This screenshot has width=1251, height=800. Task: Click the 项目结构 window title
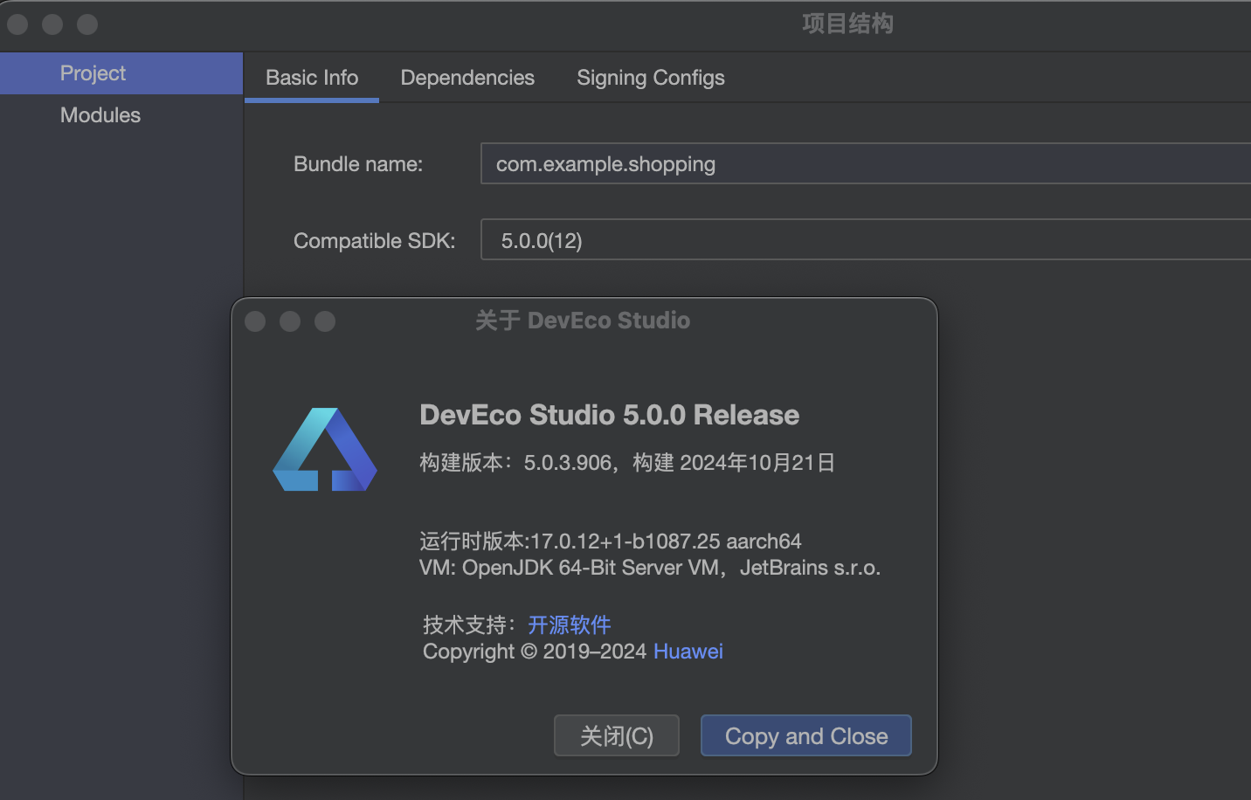848,24
